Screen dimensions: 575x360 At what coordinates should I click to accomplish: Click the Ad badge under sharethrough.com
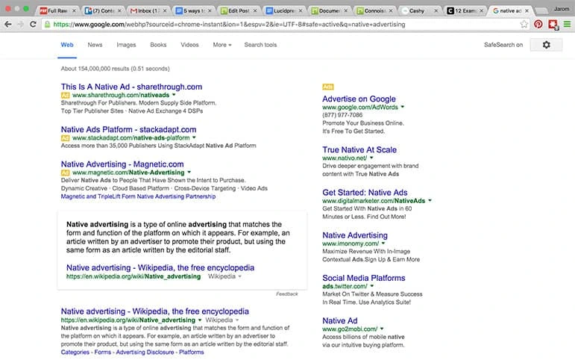coord(66,96)
